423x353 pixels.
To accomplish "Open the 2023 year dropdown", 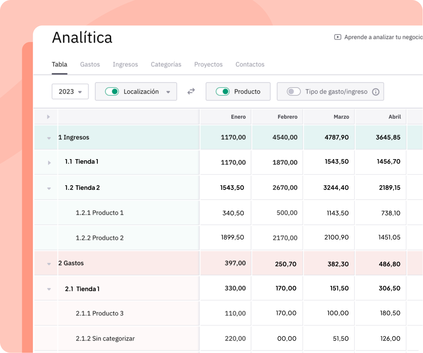I will [x=70, y=92].
